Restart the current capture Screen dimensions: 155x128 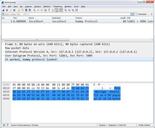tap(10, 10)
